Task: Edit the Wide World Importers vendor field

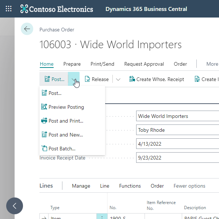Action: [177, 116]
